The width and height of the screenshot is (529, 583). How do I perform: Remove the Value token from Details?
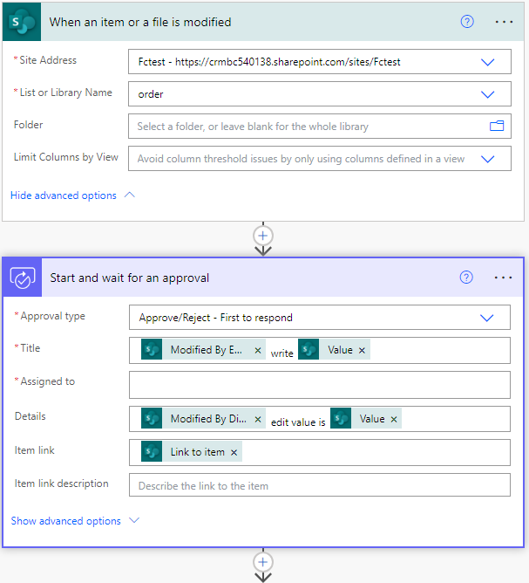[394, 420]
